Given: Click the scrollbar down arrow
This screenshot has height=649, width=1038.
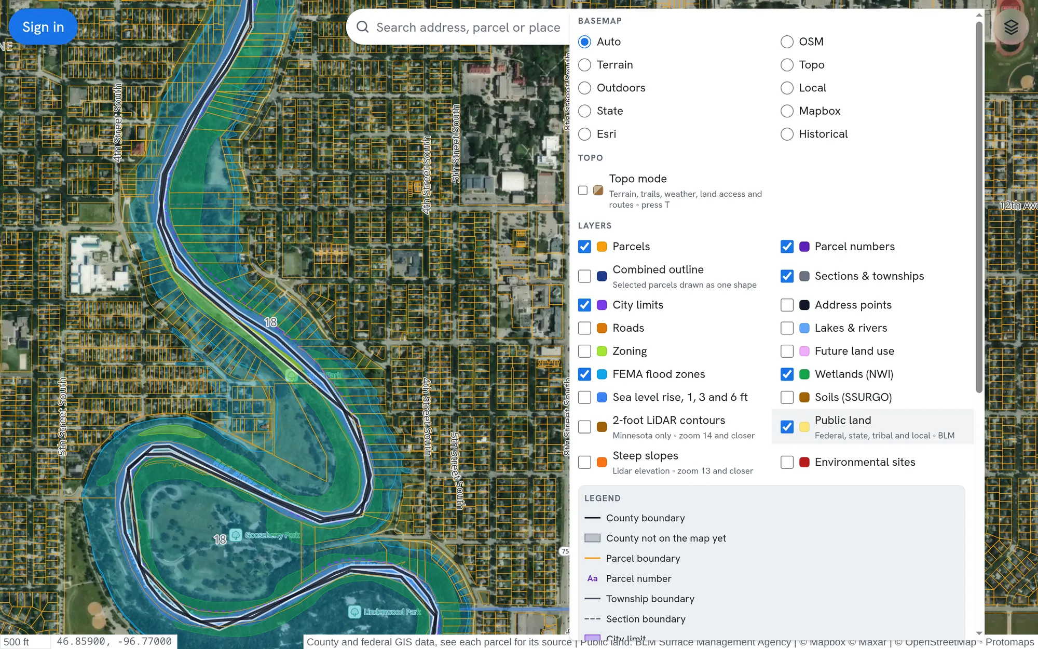Looking at the screenshot, I should tap(979, 633).
